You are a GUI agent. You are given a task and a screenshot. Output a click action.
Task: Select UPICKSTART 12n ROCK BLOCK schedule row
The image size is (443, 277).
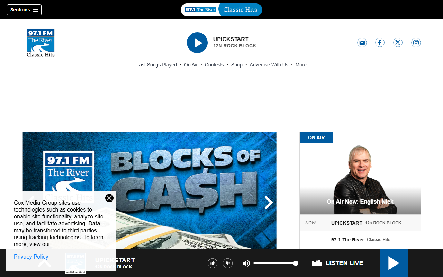click(360, 223)
